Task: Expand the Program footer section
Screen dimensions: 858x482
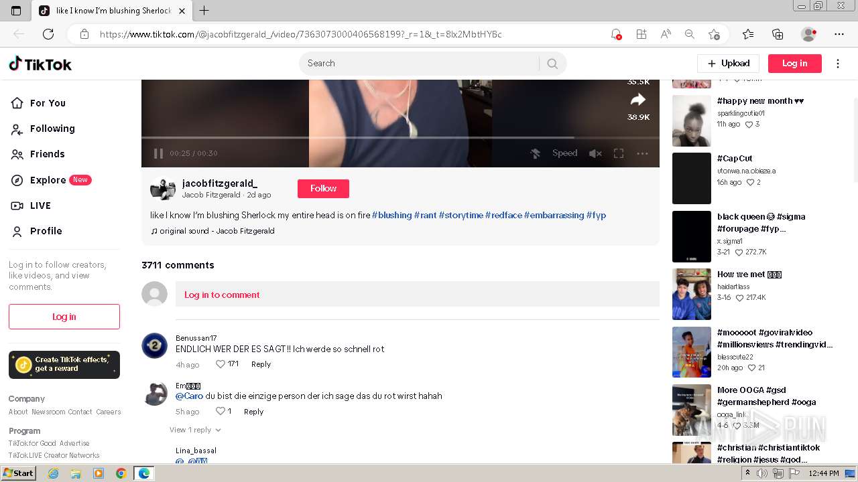Action: point(25,431)
